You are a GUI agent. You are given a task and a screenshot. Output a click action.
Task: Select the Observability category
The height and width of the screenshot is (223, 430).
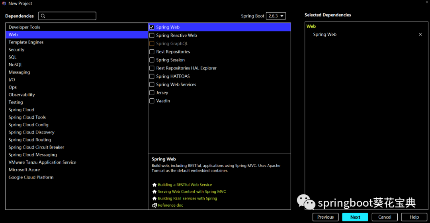coord(77,95)
